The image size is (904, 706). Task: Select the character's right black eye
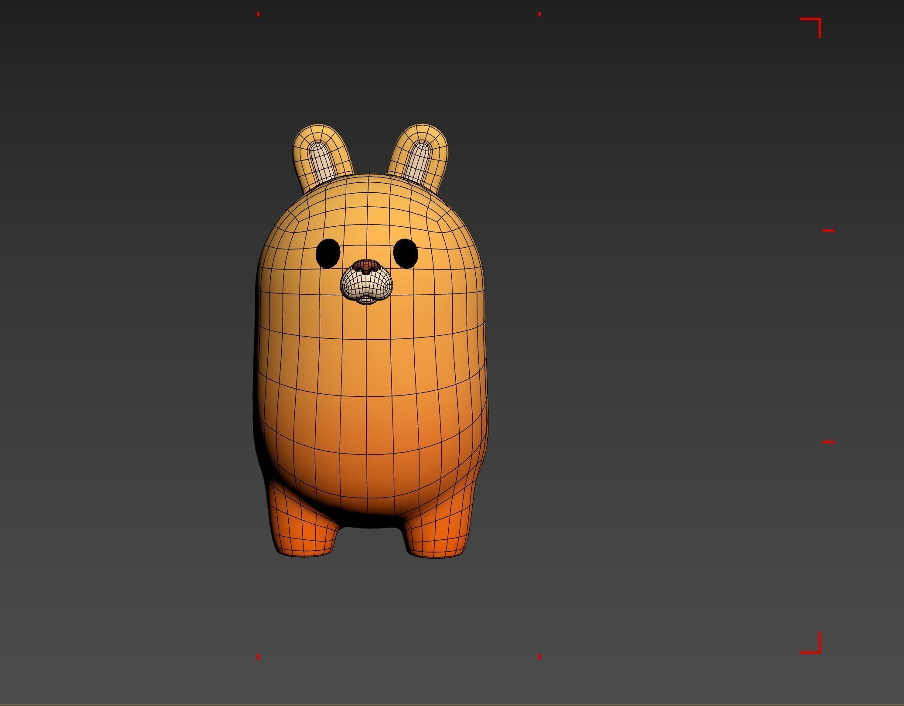[x=406, y=253]
